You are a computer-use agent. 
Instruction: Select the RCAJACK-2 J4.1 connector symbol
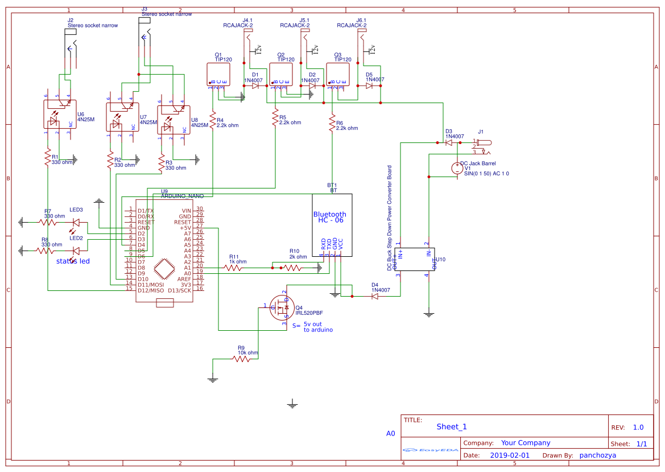(x=247, y=31)
